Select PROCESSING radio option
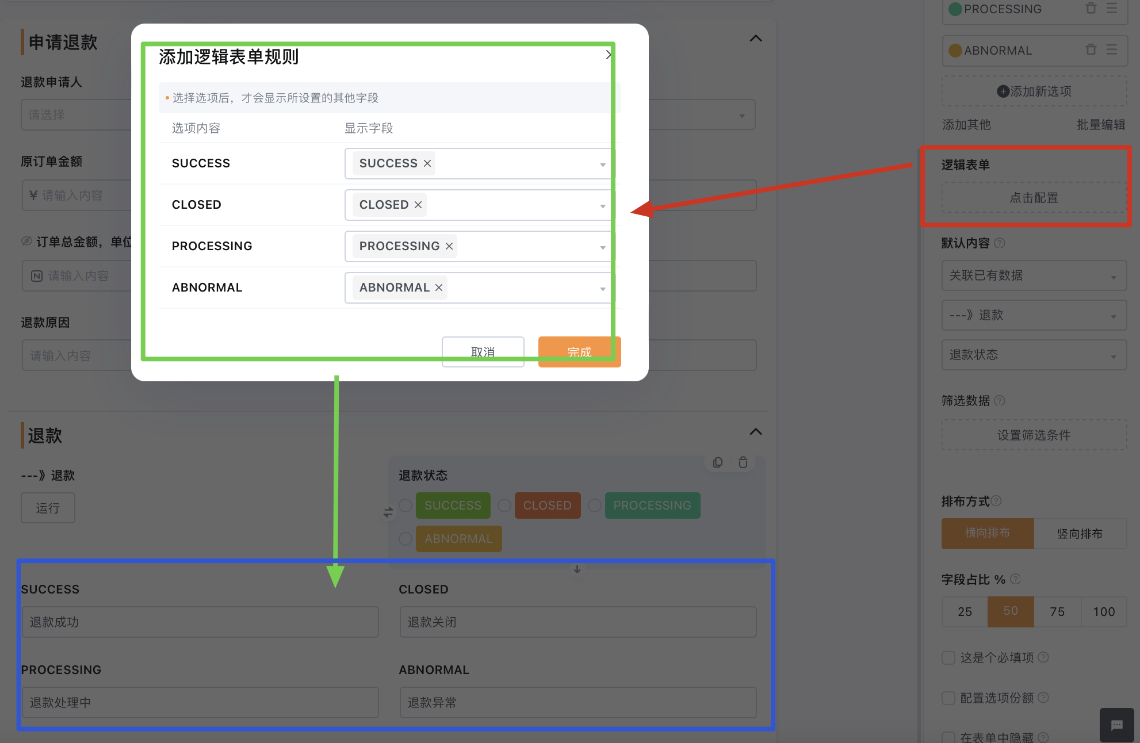 tap(595, 505)
